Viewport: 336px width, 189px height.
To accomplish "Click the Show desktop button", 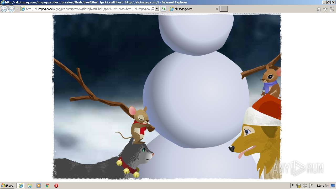I will 333,186.
